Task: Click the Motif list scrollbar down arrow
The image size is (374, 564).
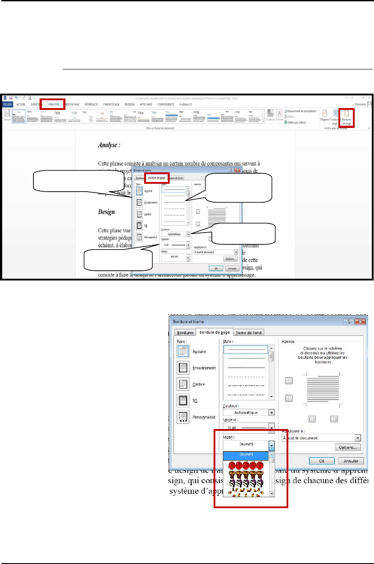Action: coord(272,494)
